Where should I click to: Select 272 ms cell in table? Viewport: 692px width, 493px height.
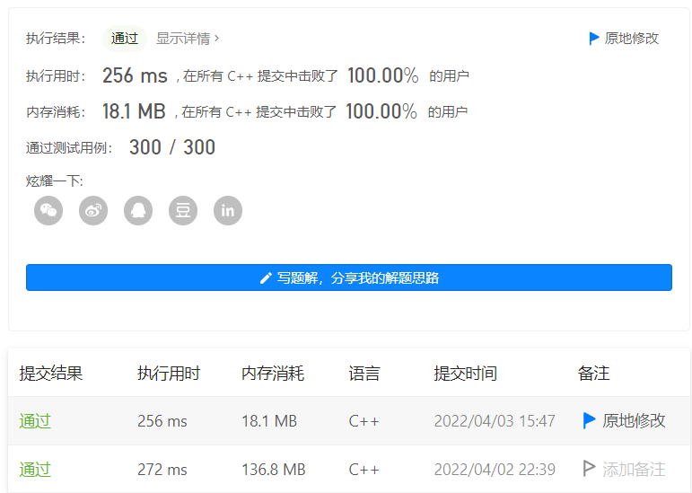162,469
